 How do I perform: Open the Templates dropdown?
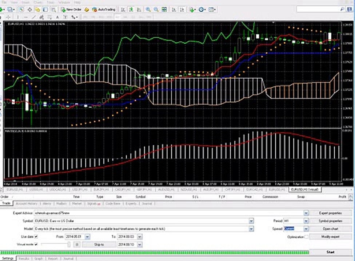[x=212, y=9]
